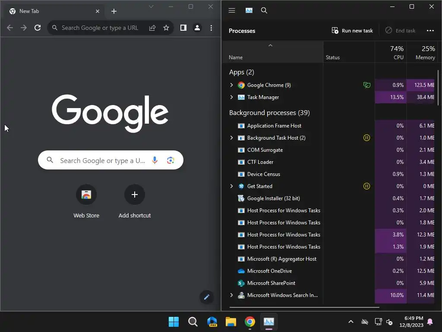Click Chrome back arrow button
Viewport: 442px width, 332px height.
(10, 28)
